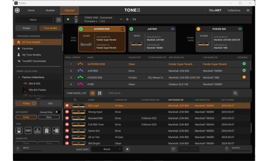Select the third type filter icon
This screenshot has width=268, height=161.
coord(37,131)
